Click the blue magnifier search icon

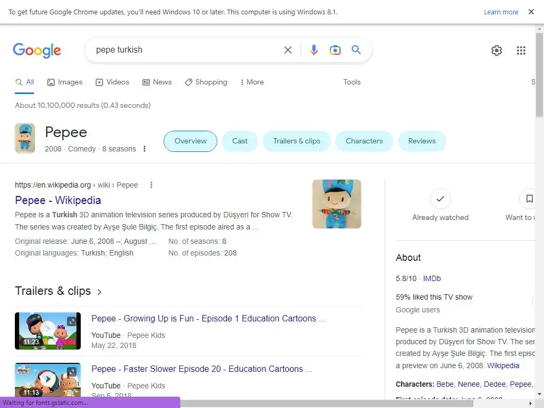(x=356, y=49)
